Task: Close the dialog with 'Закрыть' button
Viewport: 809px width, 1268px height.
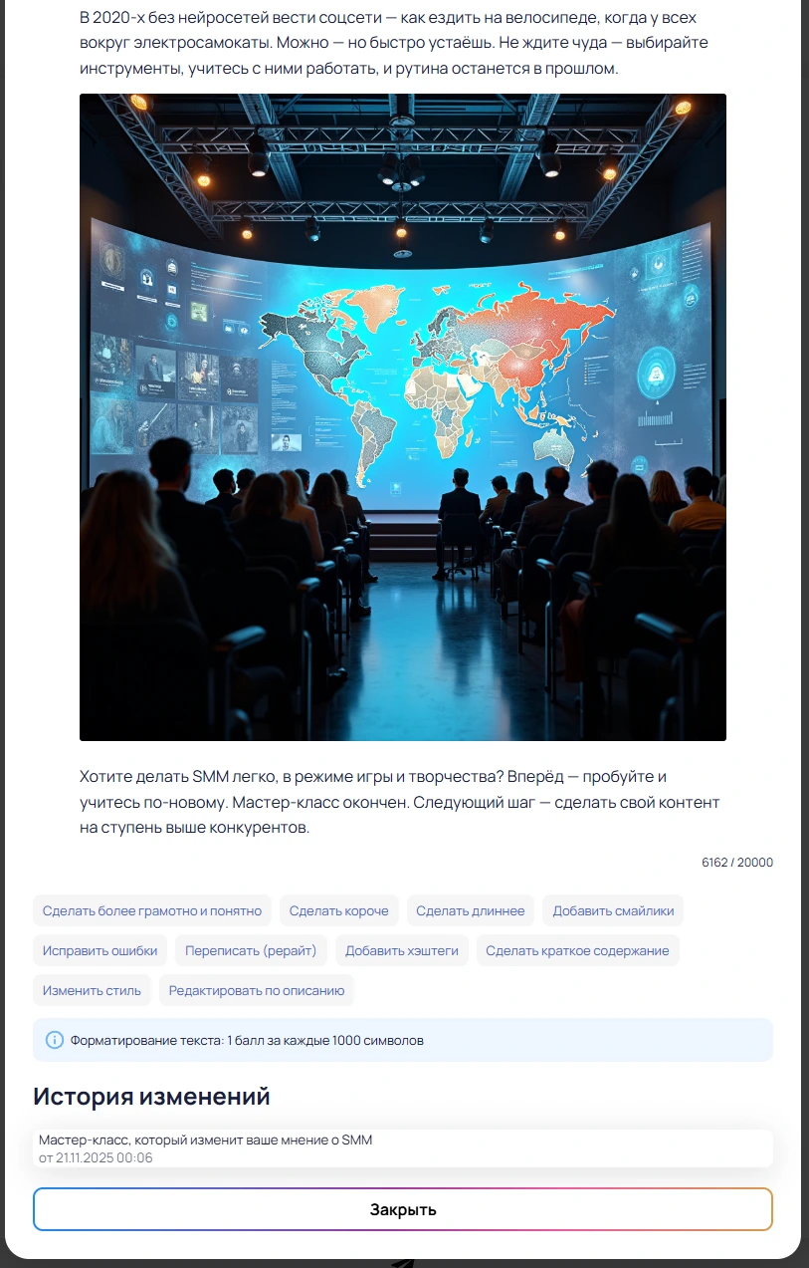Action: [x=403, y=1209]
